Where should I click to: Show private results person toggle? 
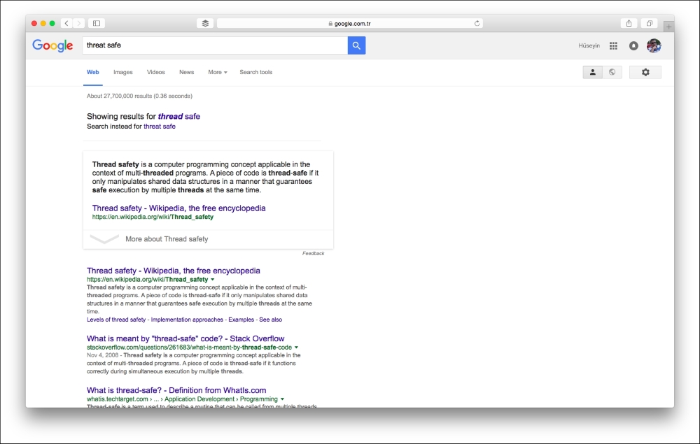coord(592,72)
